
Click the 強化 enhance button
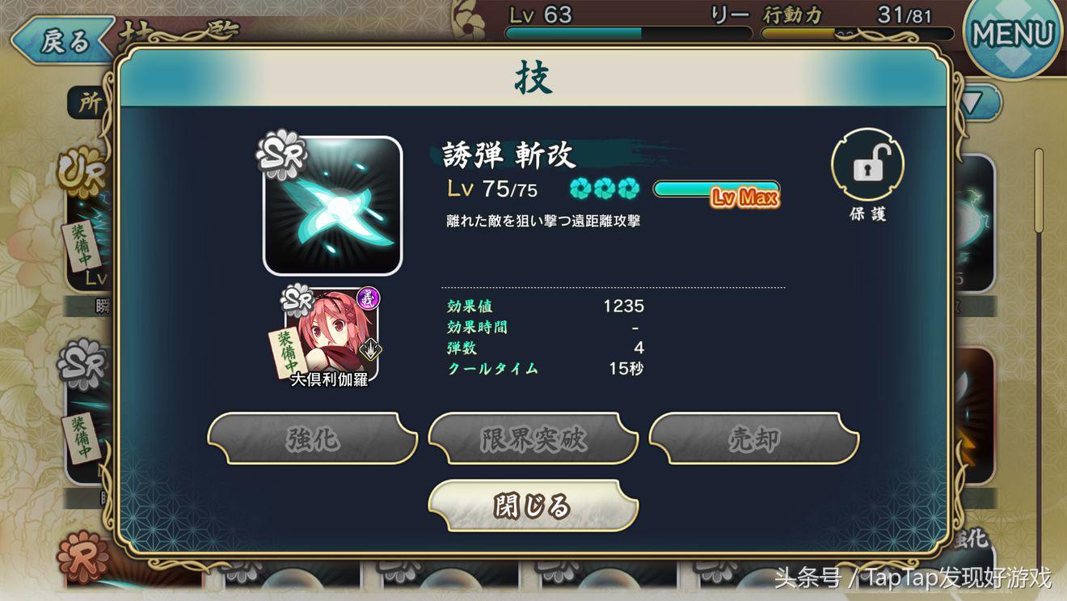coord(313,439)
